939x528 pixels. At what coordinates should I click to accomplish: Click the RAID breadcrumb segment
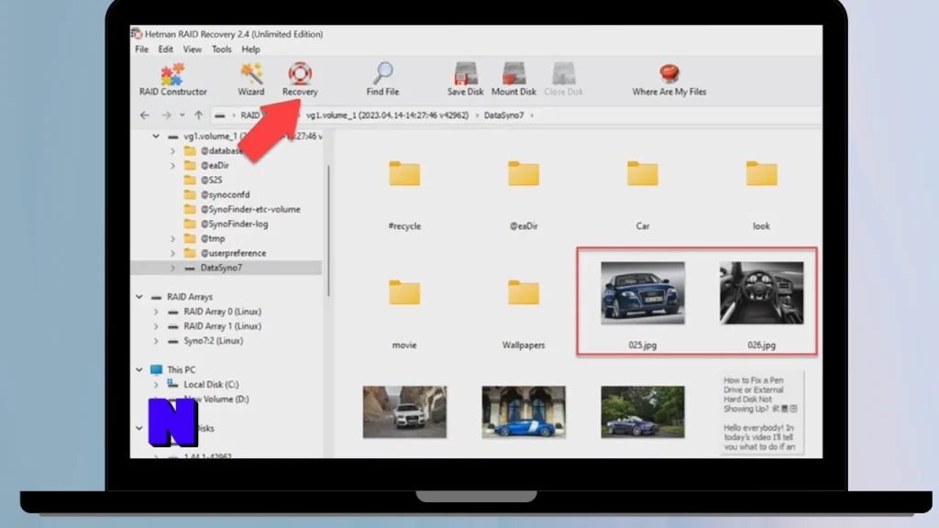(x=249, y=115)
